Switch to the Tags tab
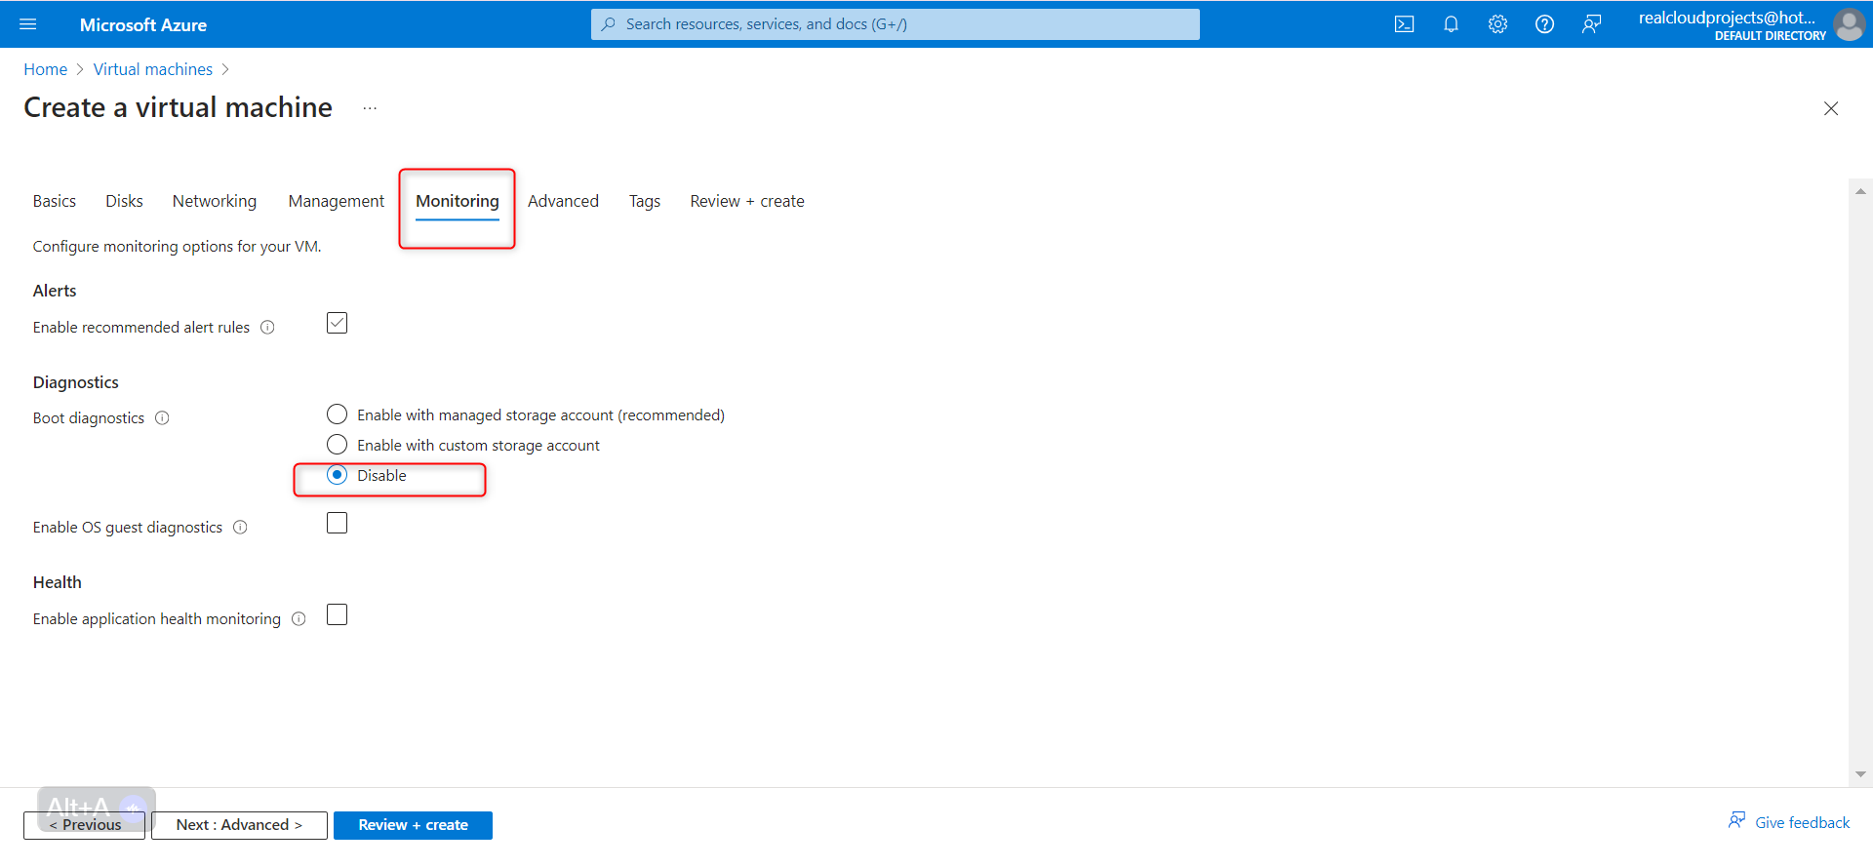The width and height of the screenshot is (1873, 868). tap(645, 201)
